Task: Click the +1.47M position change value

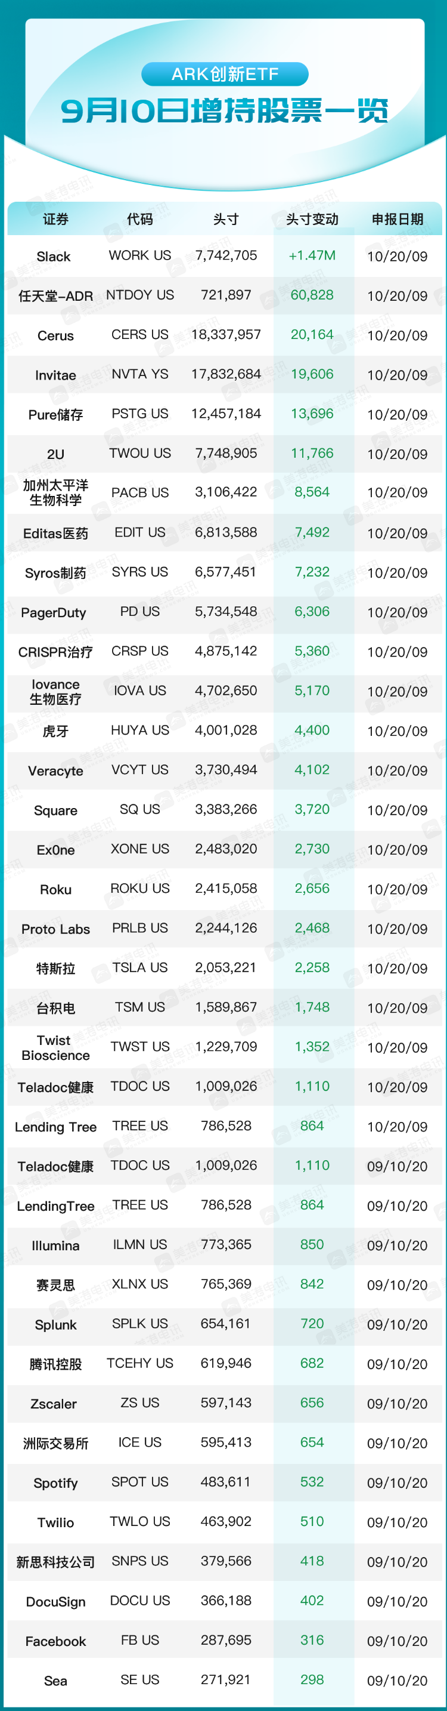Action: click(x=312, y=255)
